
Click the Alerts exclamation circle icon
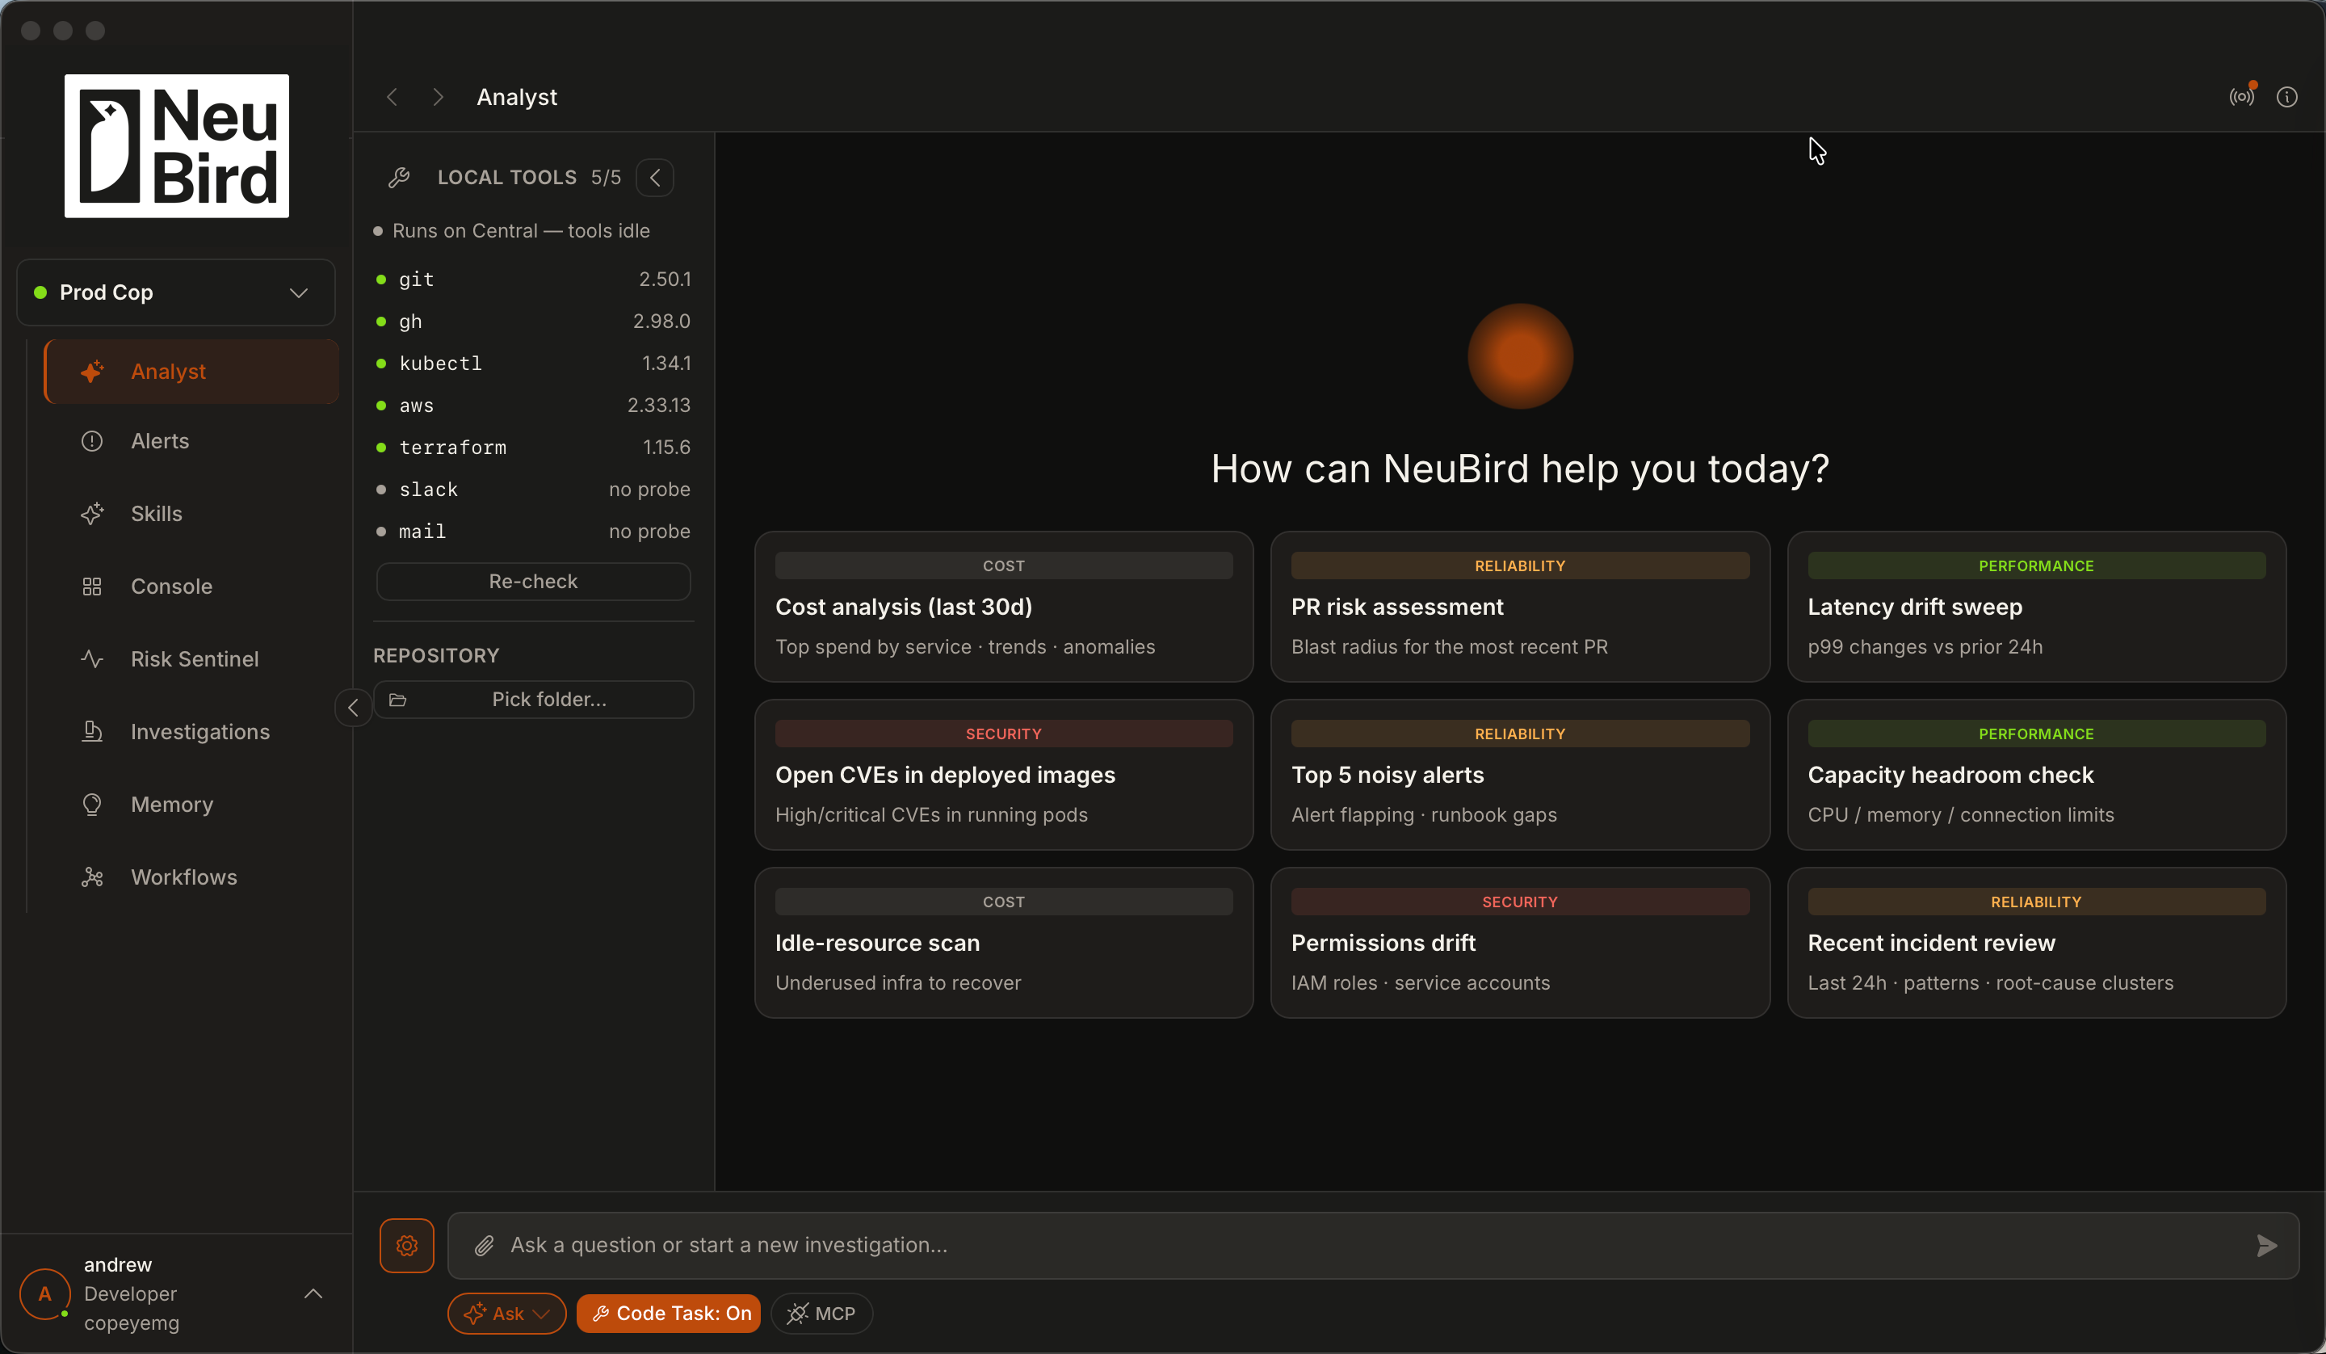coord(91,441)
